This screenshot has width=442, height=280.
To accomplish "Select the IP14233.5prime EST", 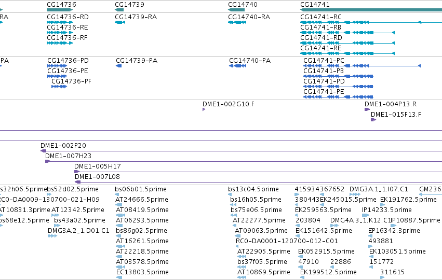I will click(366, 215).
